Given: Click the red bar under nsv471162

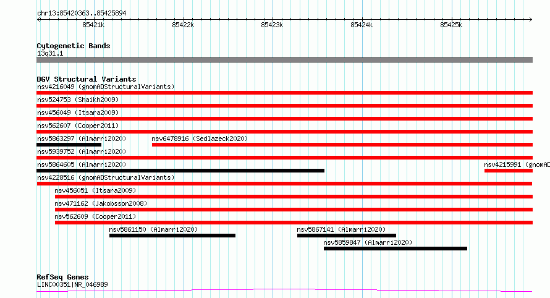Looking at the screenshot, I should pos(294,210).
